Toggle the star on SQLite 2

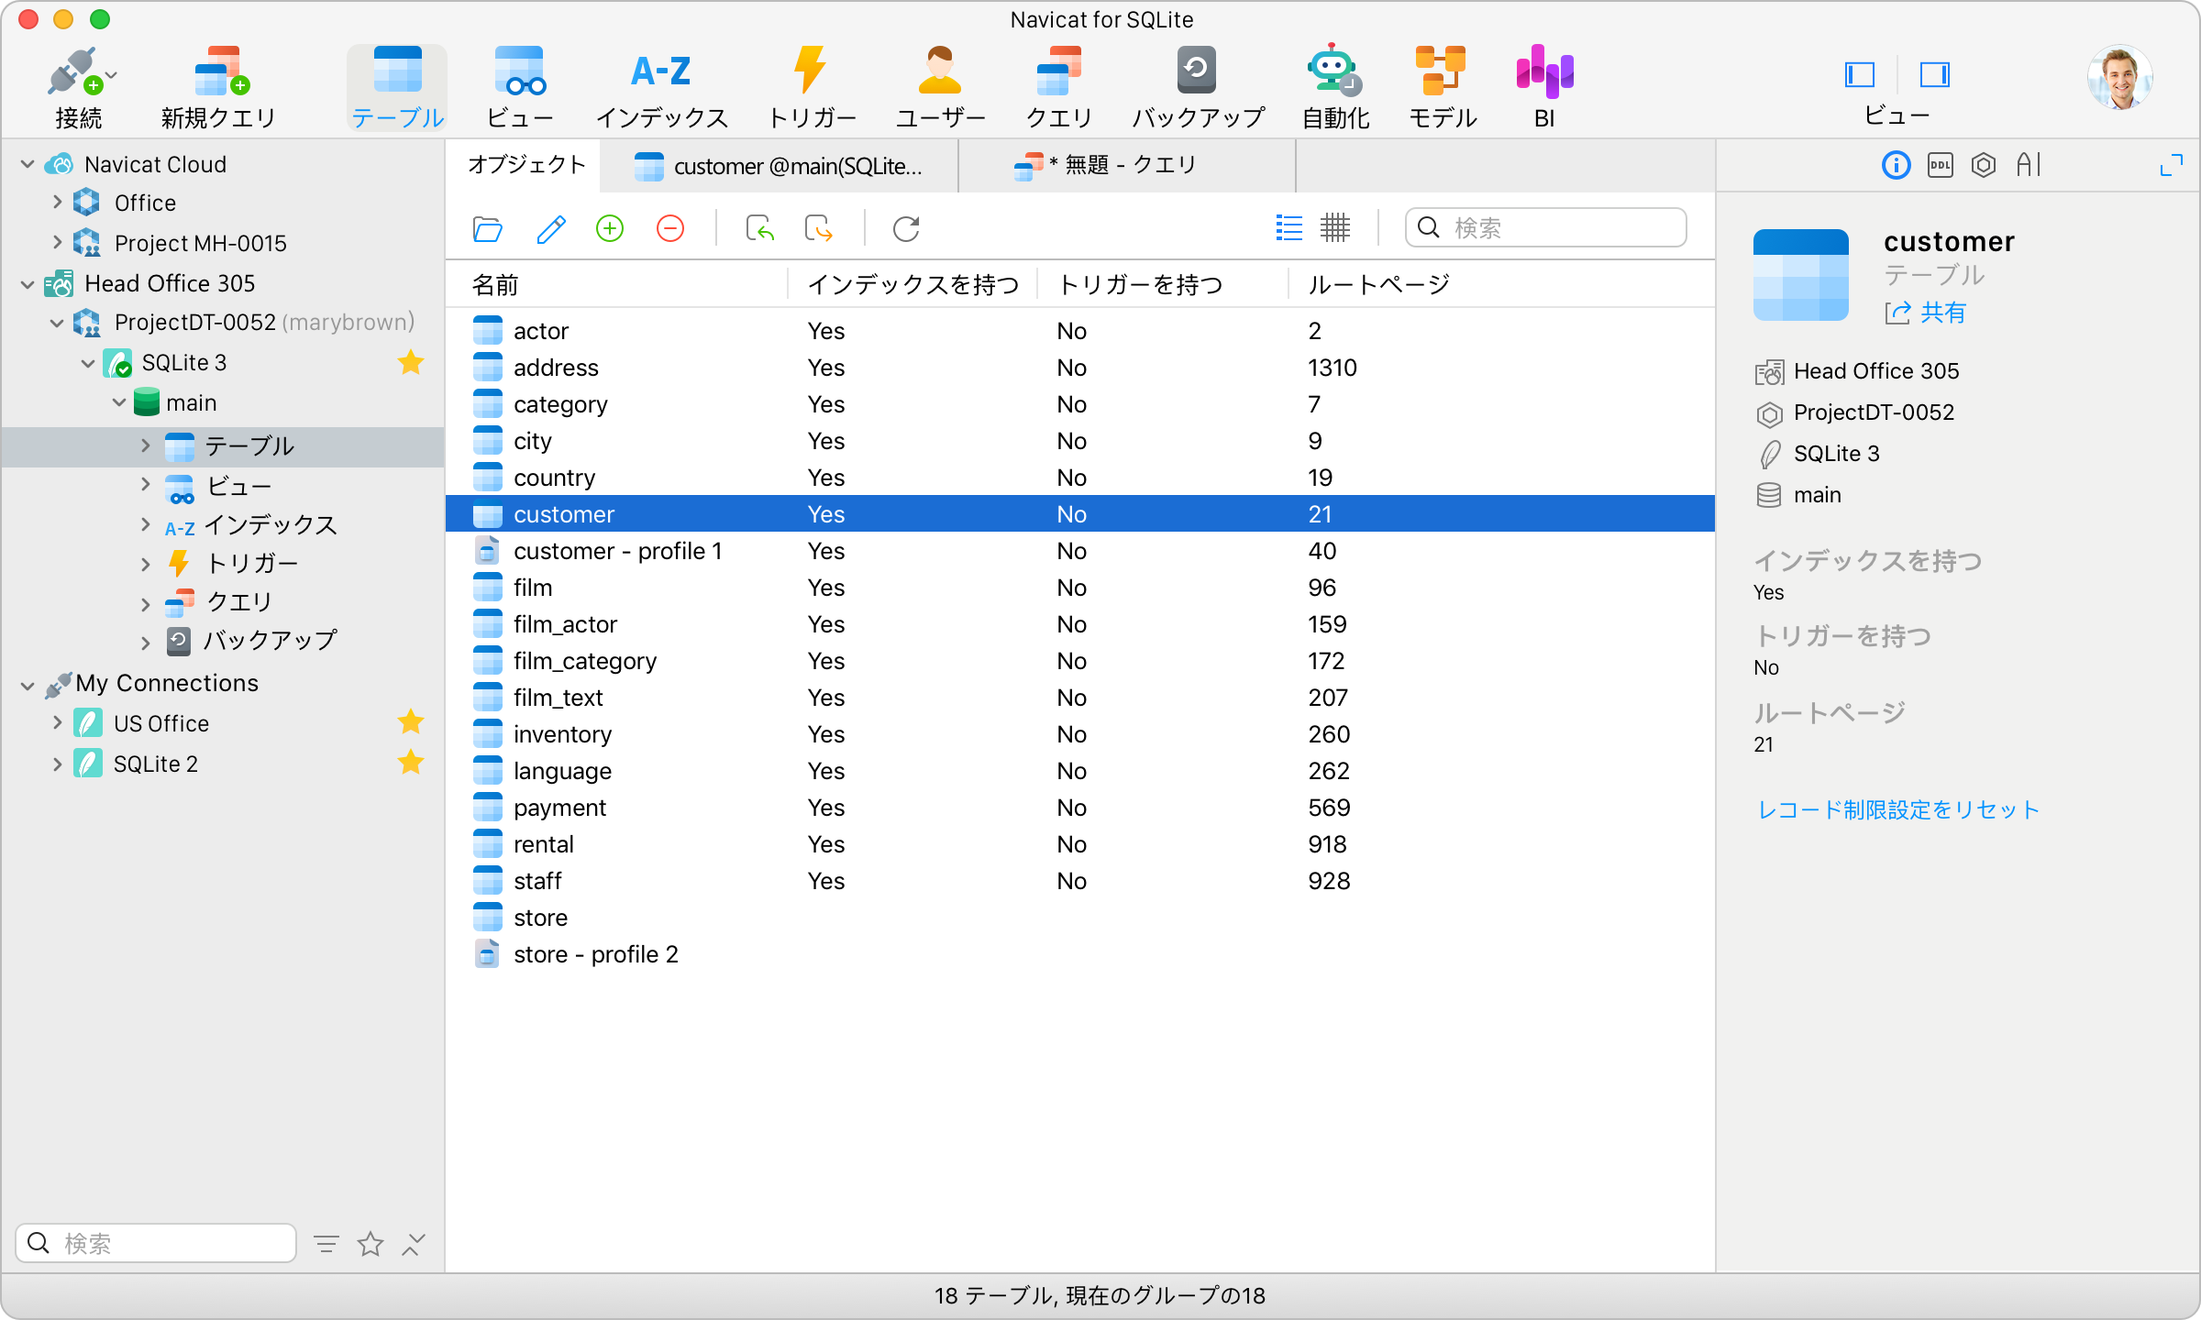click(411, 763)
